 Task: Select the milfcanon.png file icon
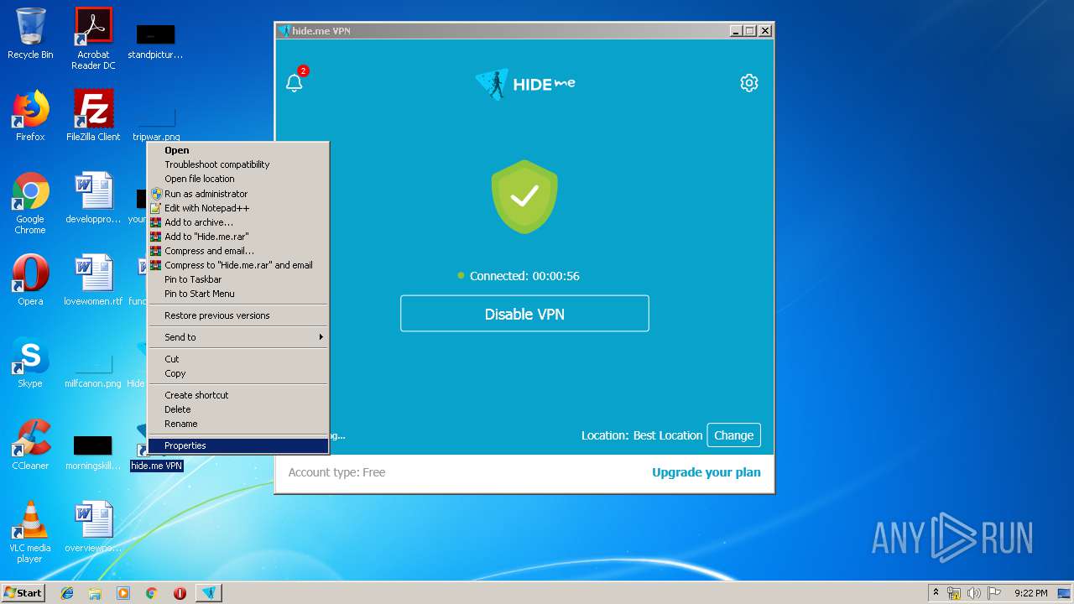(93, 369)
